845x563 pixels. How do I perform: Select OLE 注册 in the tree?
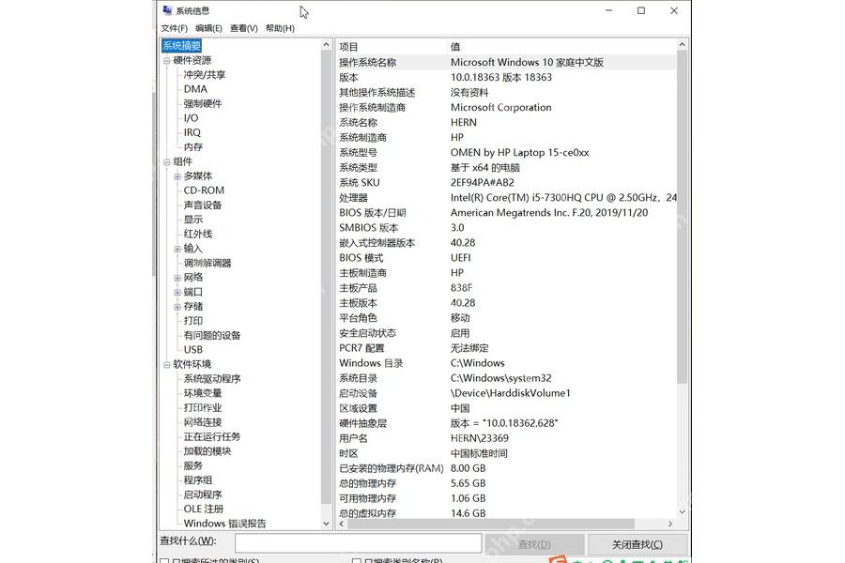pyautogui.click(x=203, y=510)
